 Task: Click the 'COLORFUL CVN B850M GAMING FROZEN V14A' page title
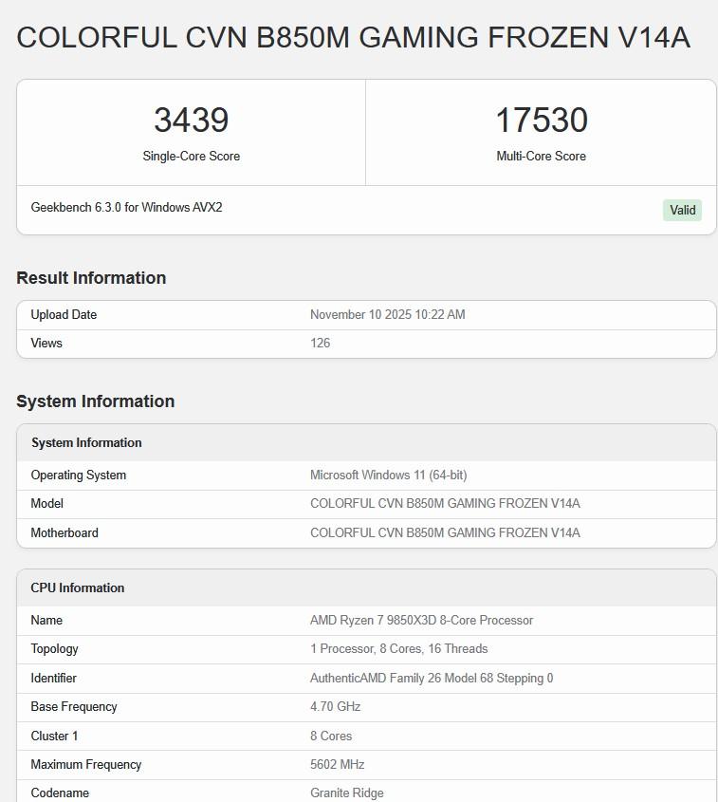point(353,37)
